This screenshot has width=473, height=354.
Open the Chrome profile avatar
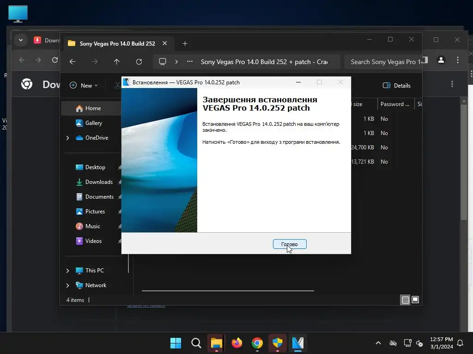pos(441,60)
